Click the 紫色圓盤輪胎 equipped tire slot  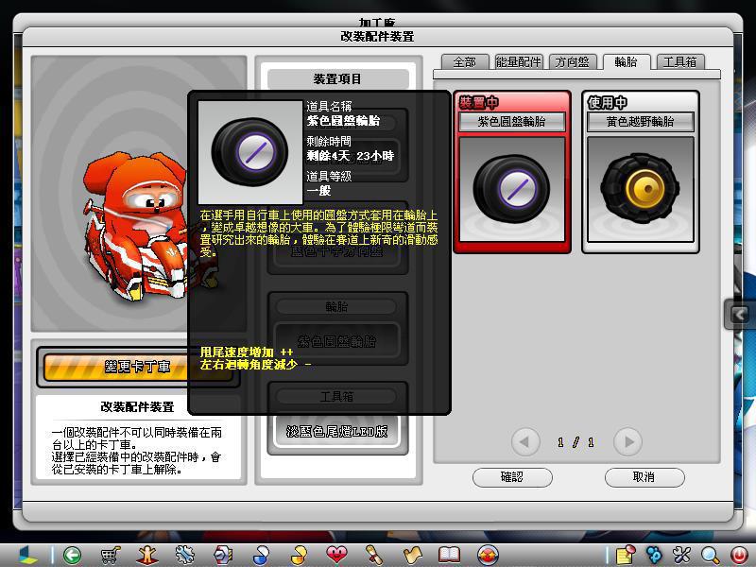[337, 341]
